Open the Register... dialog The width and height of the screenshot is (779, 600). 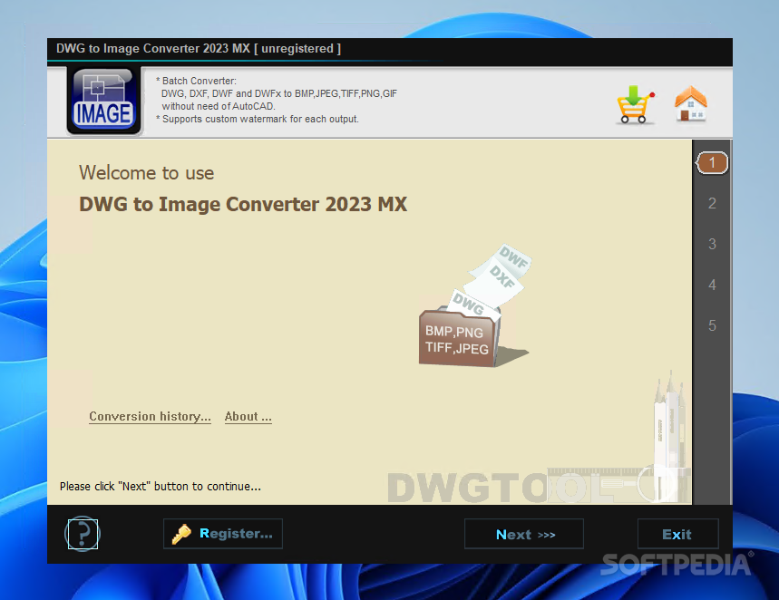coord(222,534)
